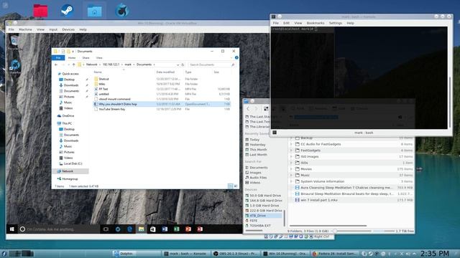
Task: Expand the Music folder in Dolphin
Action: click(x=291, y=175)
